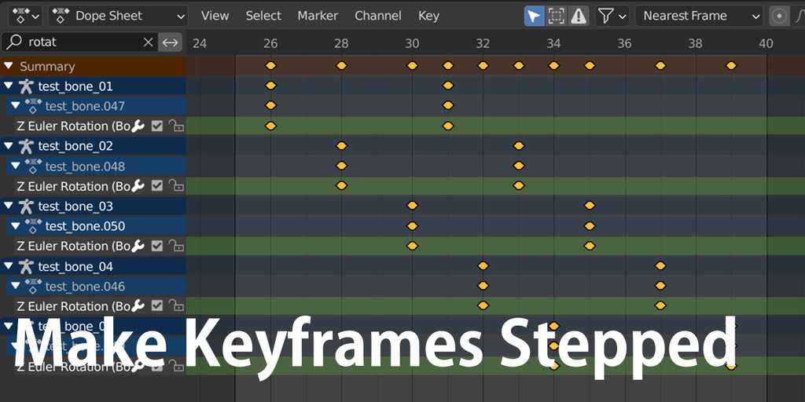
Task: Collapse test_bone.047 action channel
Action: point(16,106)
